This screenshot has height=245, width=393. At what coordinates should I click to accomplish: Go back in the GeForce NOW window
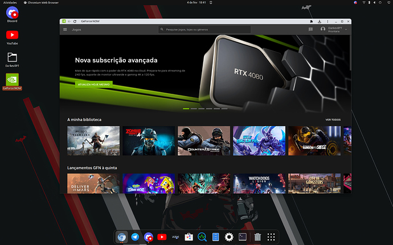pos(69,22)
